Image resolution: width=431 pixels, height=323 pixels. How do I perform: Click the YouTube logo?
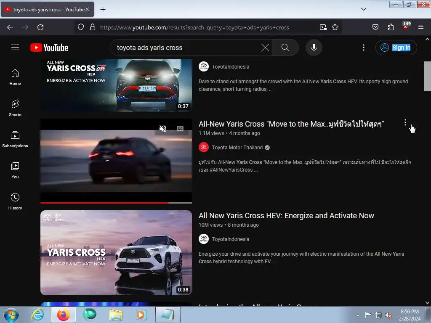tap(49, 48)
